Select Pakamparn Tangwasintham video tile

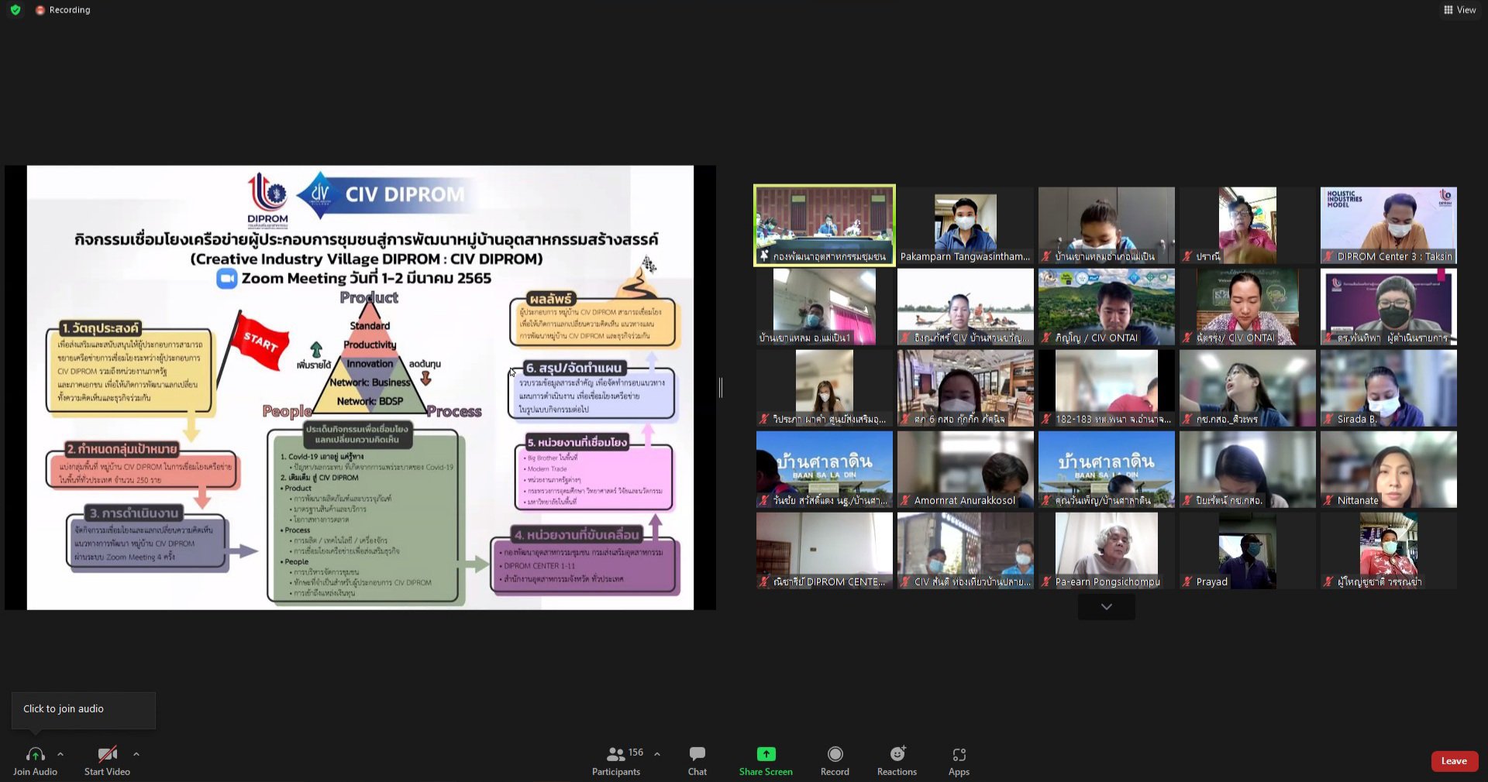click(965, 225)
